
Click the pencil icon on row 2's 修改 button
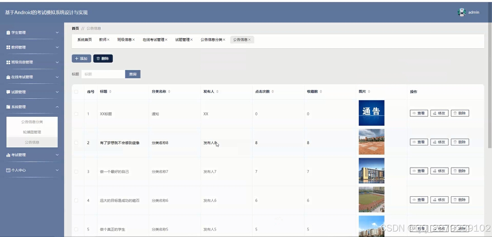click(435, 142)
